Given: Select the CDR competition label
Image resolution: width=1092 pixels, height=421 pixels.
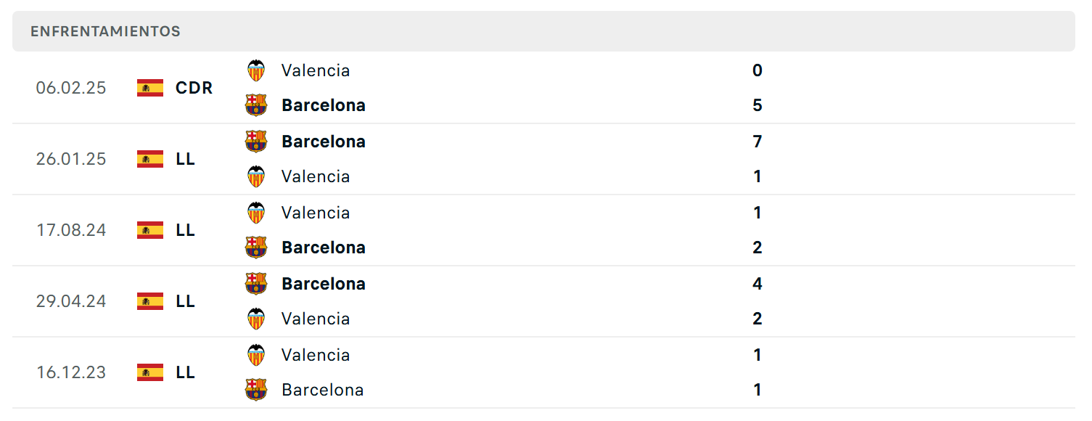Looking at the screenshot, I should tap(194, 88).
